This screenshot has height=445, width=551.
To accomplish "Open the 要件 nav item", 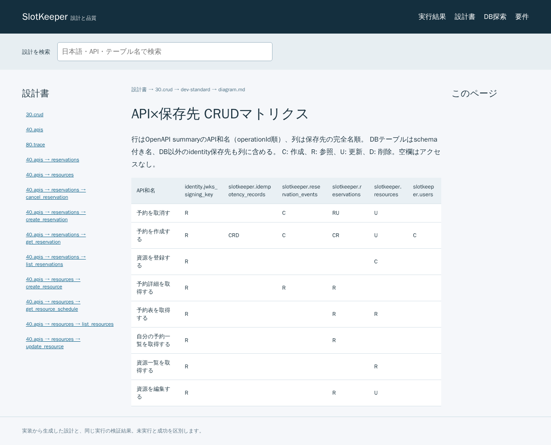I will tap(522, 17).
